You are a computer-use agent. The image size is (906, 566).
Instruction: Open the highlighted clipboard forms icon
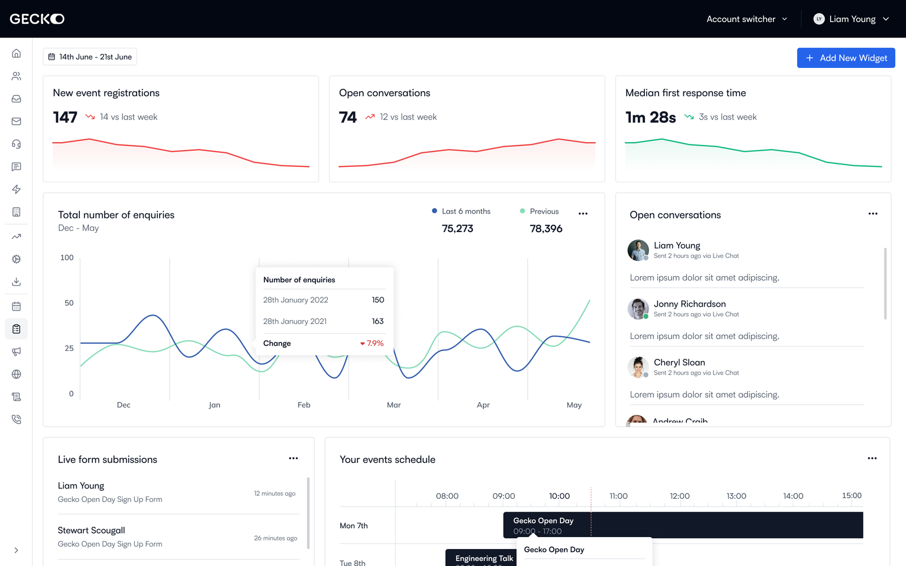click(16, 329)
